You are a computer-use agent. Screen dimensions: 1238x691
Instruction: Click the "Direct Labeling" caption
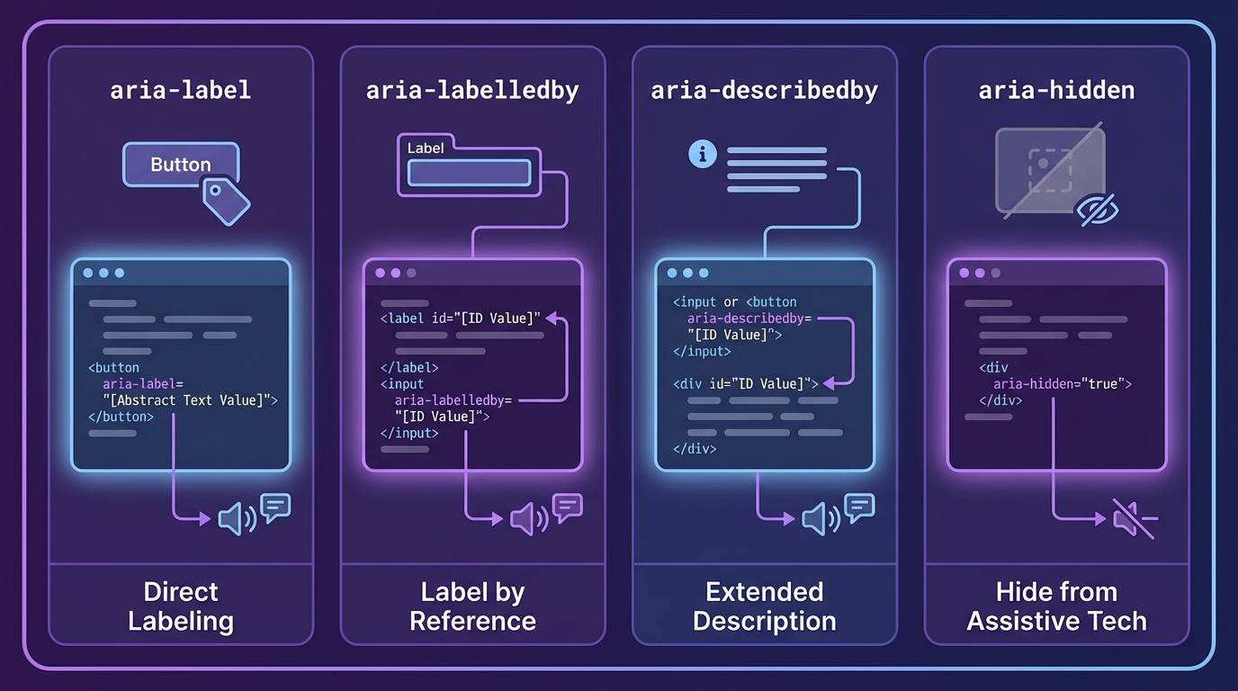point(180,606)
